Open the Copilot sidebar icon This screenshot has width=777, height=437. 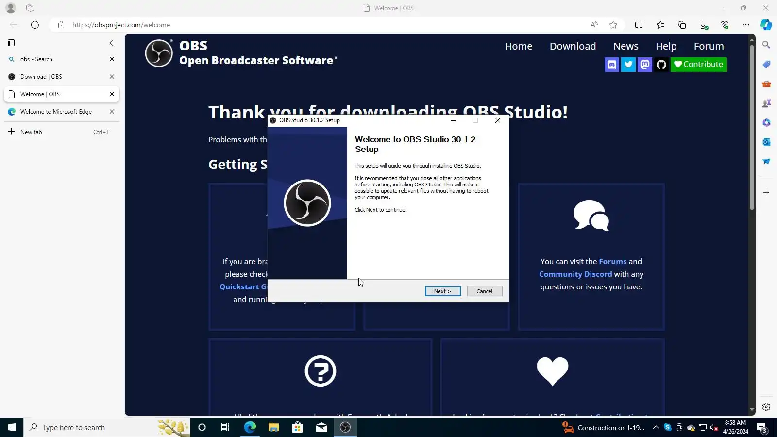coord(766,25)
